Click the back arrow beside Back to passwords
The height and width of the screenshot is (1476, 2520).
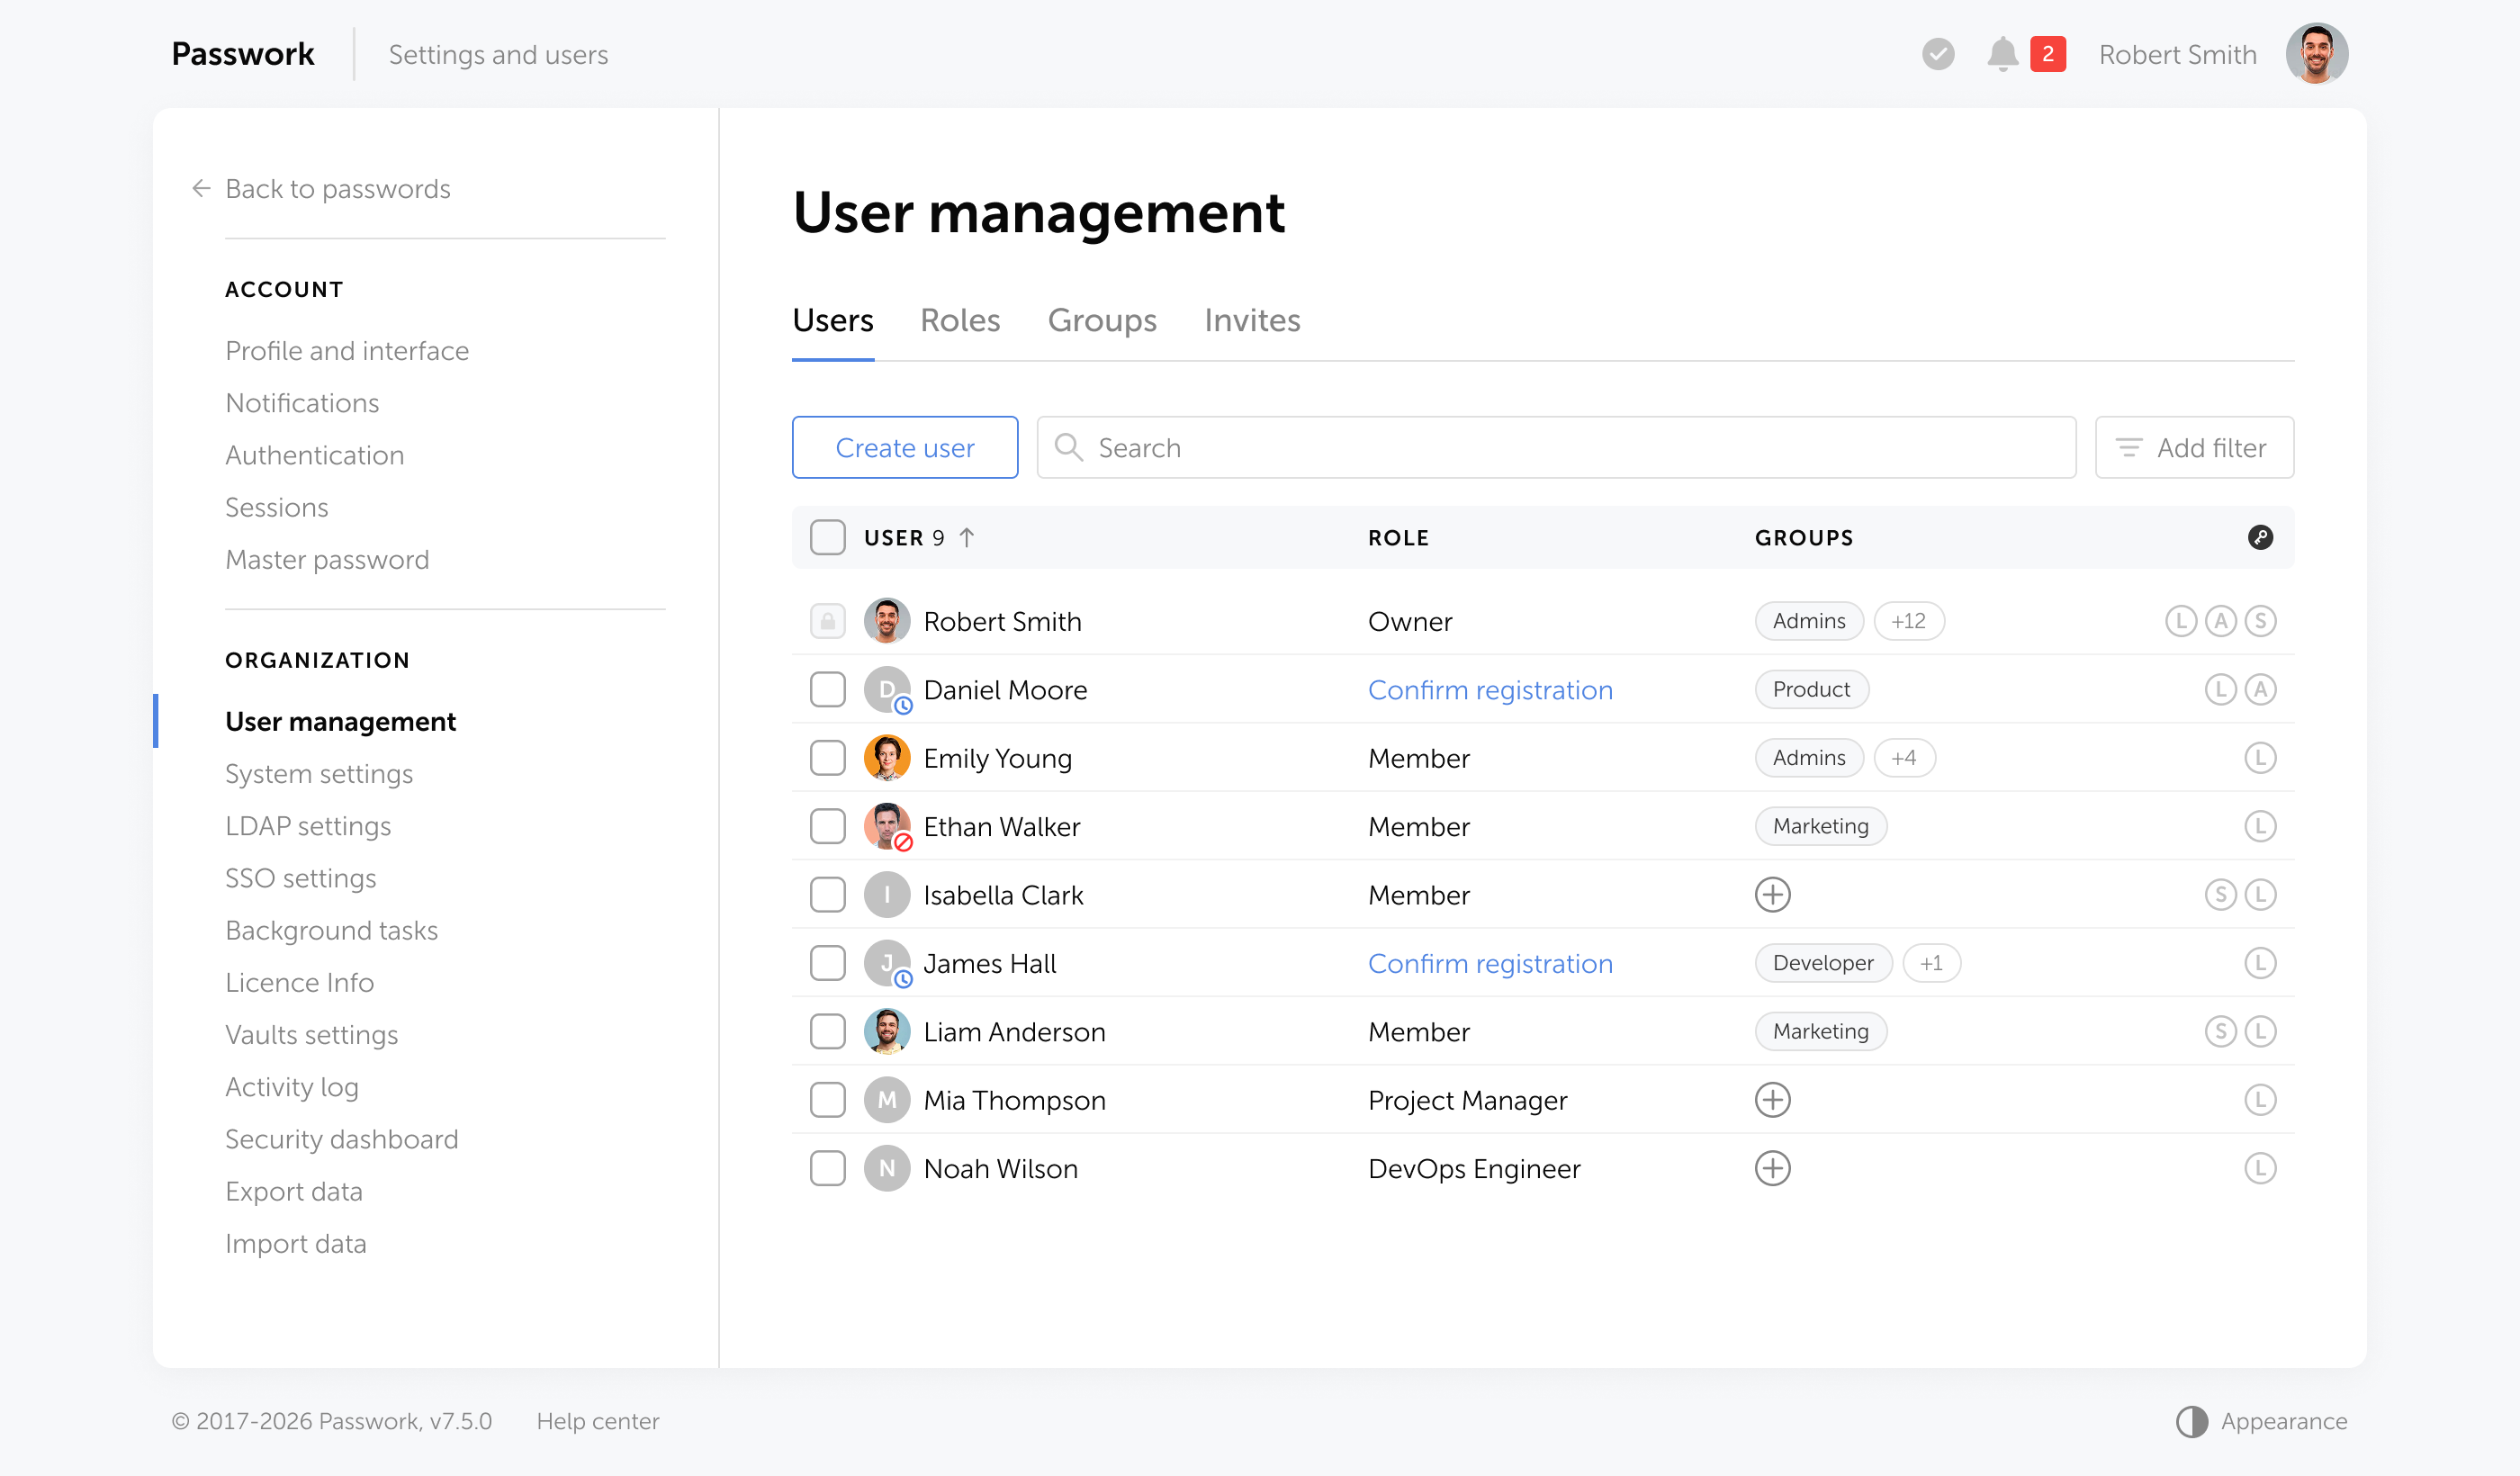pyautogui.click(x=201, y=189)
